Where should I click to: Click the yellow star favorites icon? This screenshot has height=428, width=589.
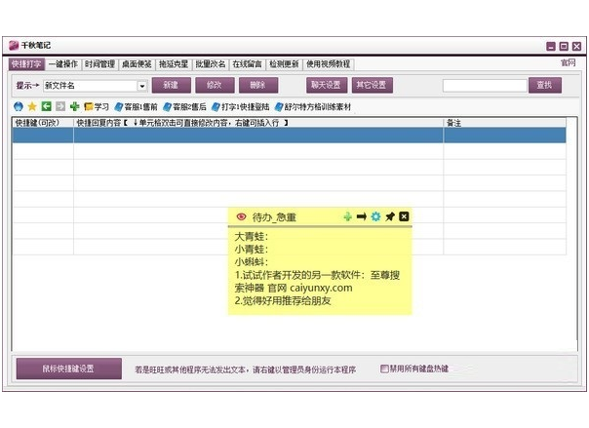(32, 106)
